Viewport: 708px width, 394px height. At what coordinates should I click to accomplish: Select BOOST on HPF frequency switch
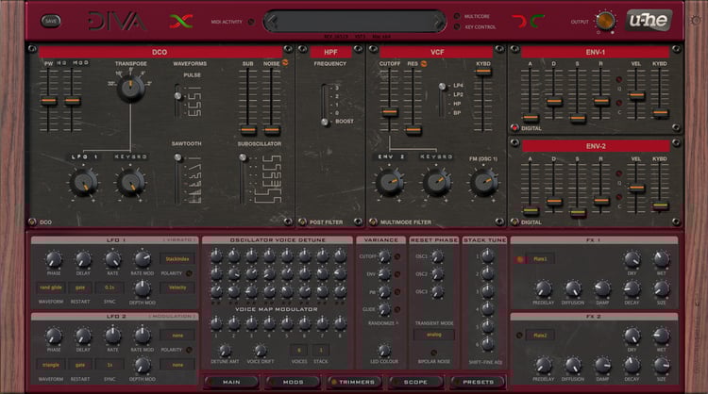[344, 122]
